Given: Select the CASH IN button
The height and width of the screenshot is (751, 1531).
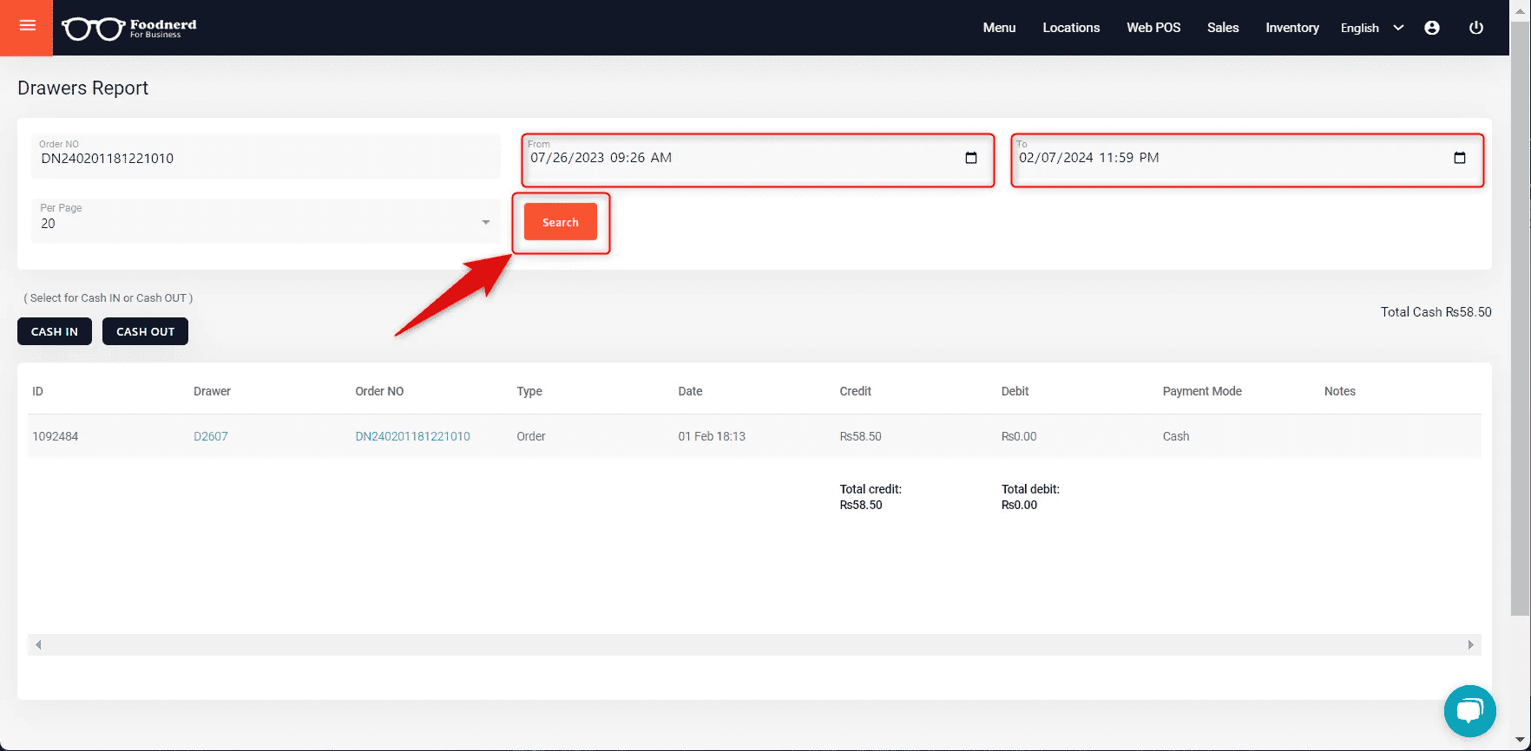Looking at the screenshot, I should click(55, 331).
